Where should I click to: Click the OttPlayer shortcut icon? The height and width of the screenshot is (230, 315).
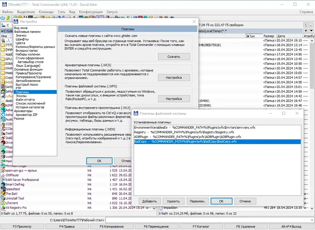(3, 175)
